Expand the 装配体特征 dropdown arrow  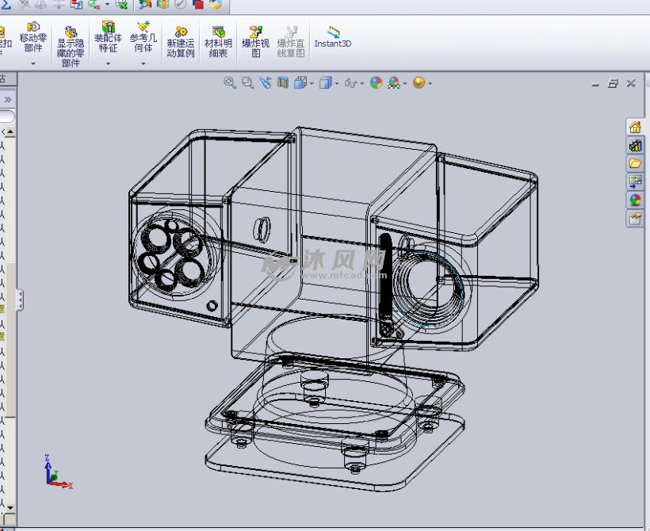[x=108, y=63]
